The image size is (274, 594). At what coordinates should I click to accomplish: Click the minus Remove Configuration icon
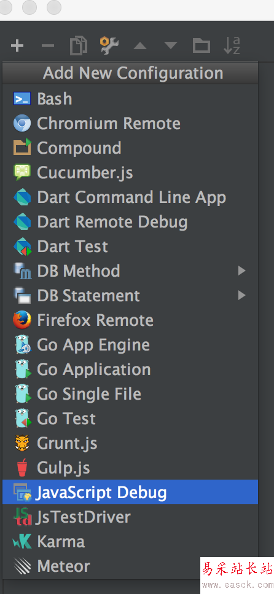pyautogui.click(x=48, y=46)
